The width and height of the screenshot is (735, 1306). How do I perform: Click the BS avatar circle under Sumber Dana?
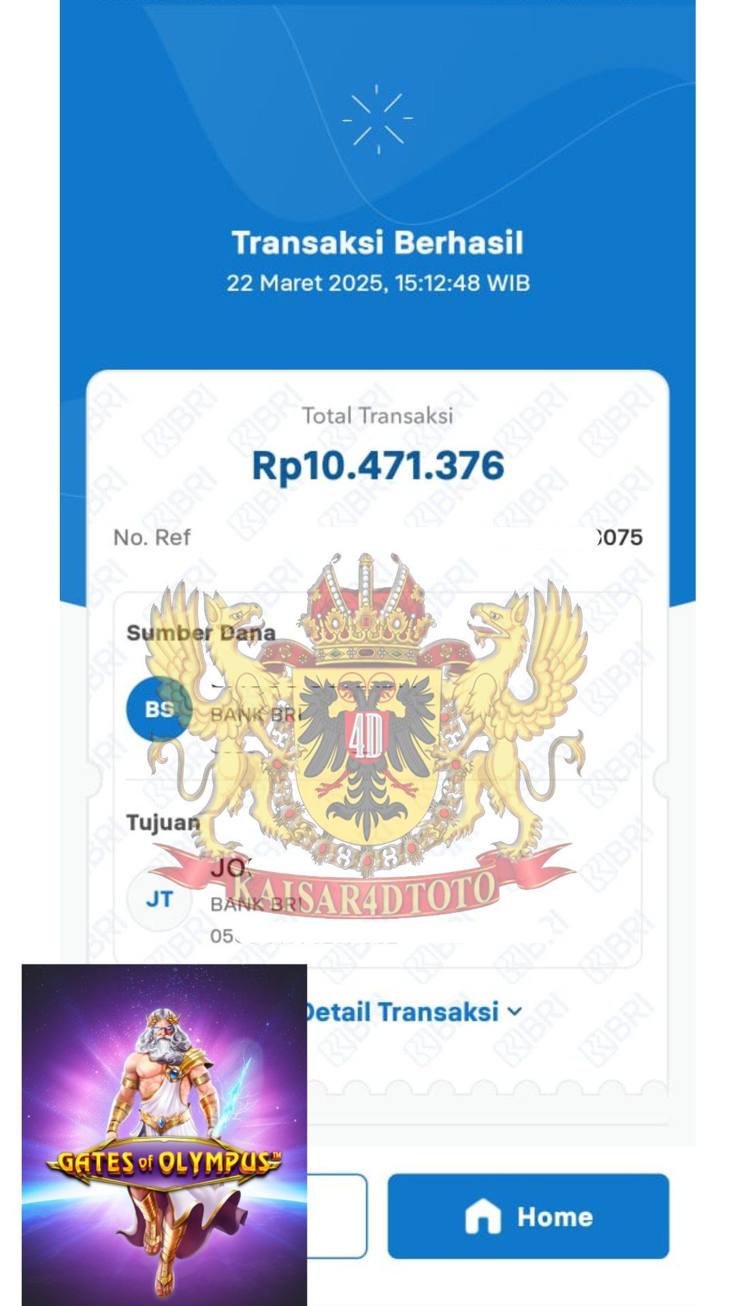(x=159, y=709)
